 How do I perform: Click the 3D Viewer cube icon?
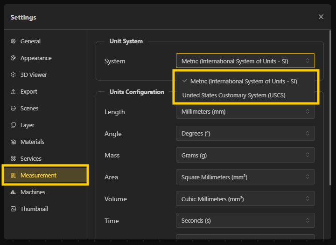[x=13, y=75]
